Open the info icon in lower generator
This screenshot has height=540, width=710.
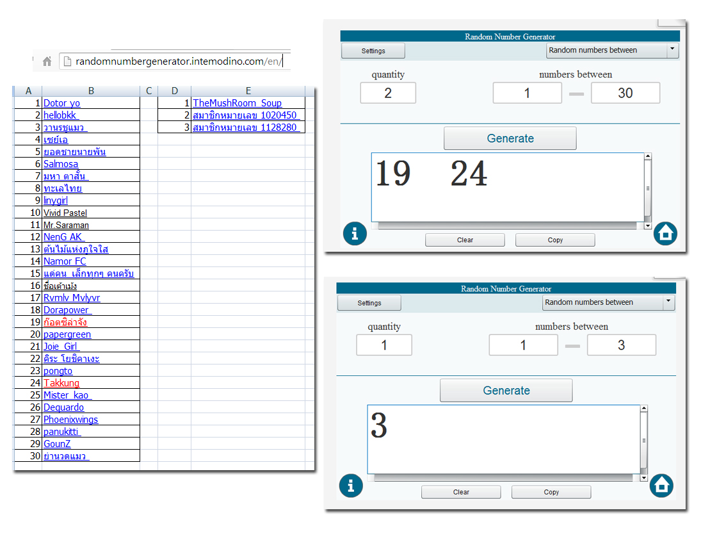(x=351, y=486)
